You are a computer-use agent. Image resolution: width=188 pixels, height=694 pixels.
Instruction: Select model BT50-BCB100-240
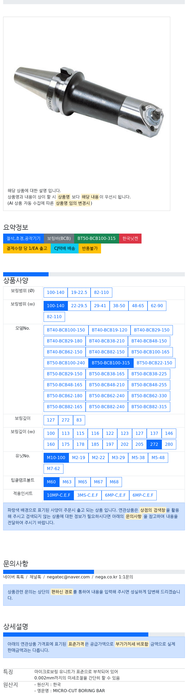tap(66, 363)
